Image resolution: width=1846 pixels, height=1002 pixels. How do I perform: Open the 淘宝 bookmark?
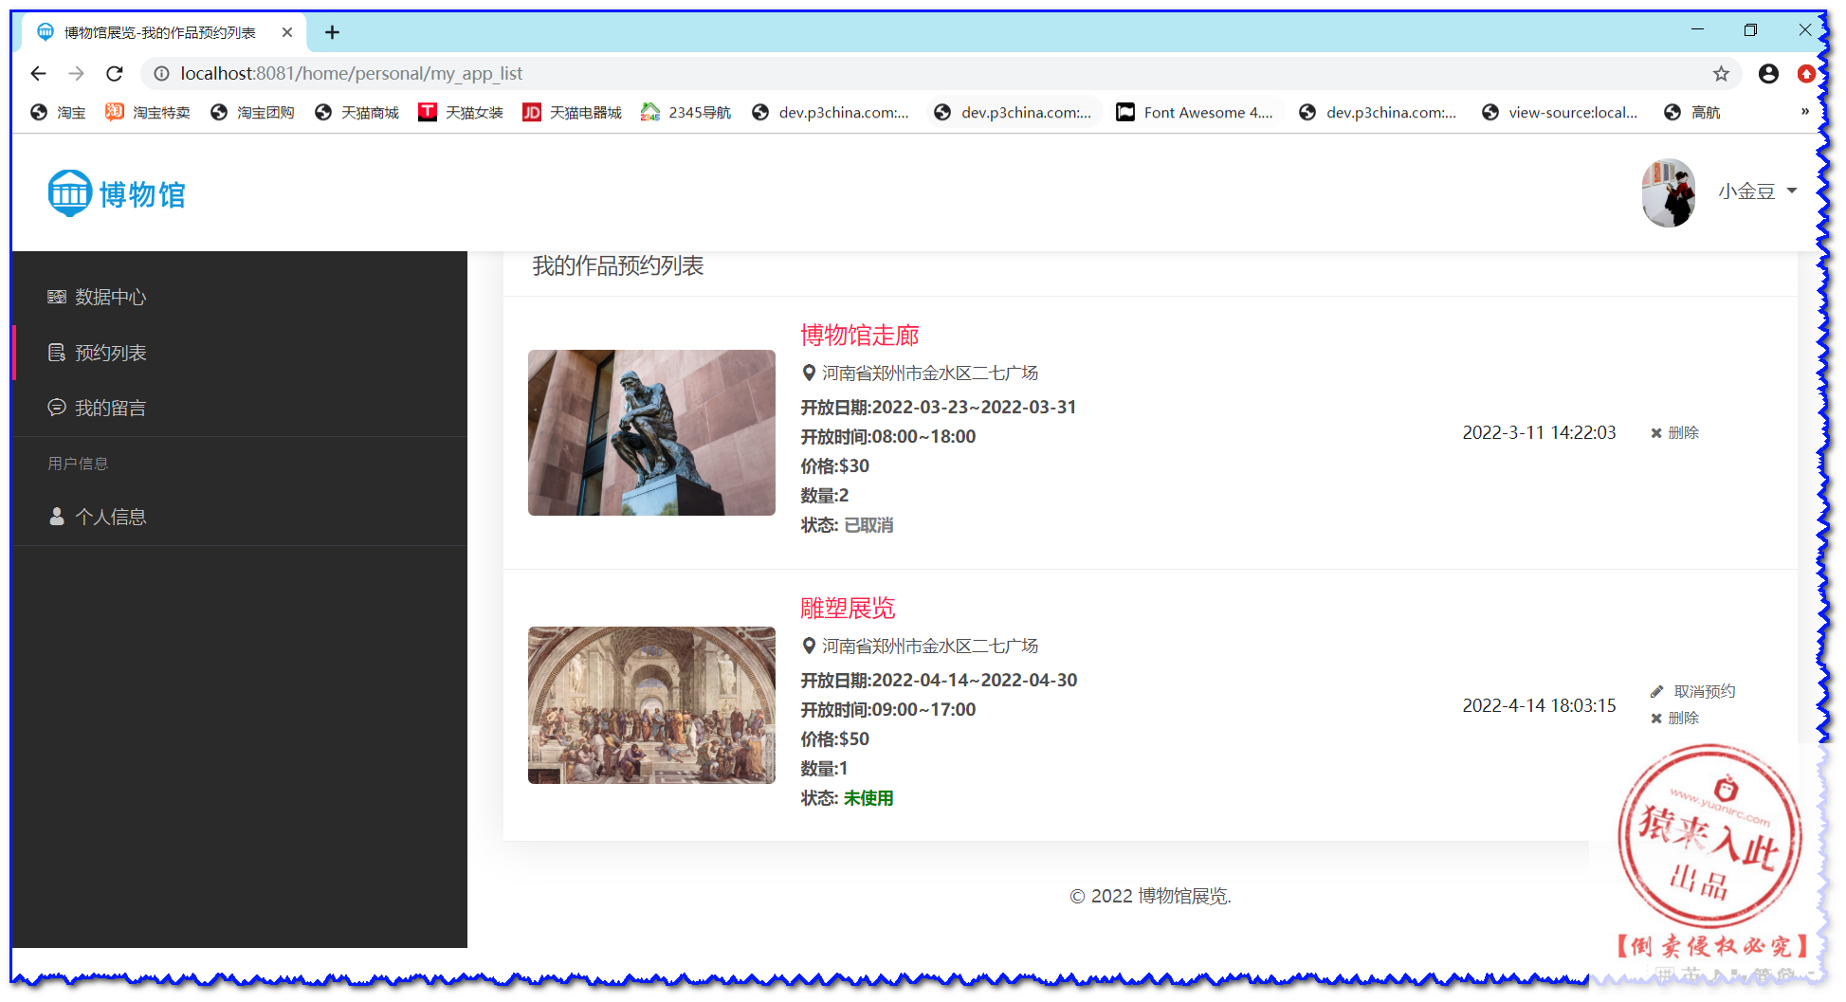(x=58, y=112)
